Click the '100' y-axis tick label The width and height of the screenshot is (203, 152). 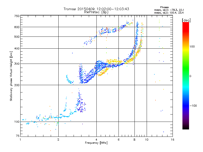click(17, 122)
